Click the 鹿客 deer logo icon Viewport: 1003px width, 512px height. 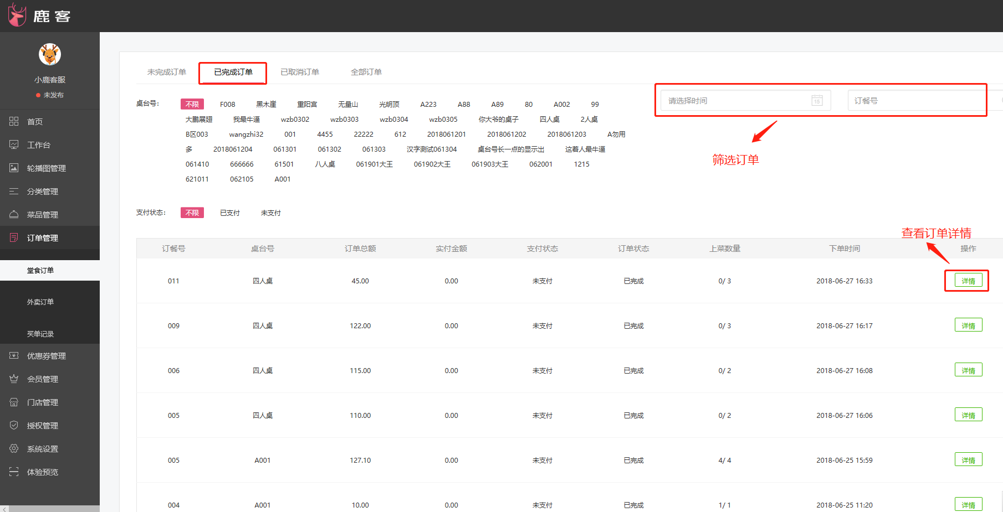tap(17, 15)
